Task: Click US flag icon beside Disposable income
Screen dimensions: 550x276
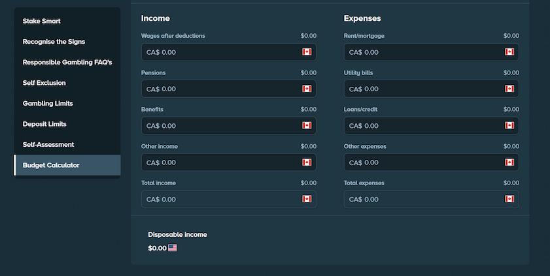Action: point(173,248)
